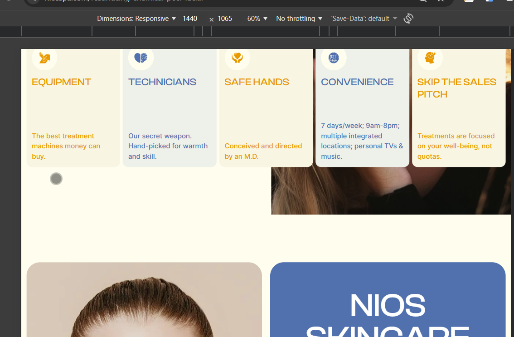Screen dimensions: 514x337
Task: Click the browser address bar URL
Action: pos(124,1)
